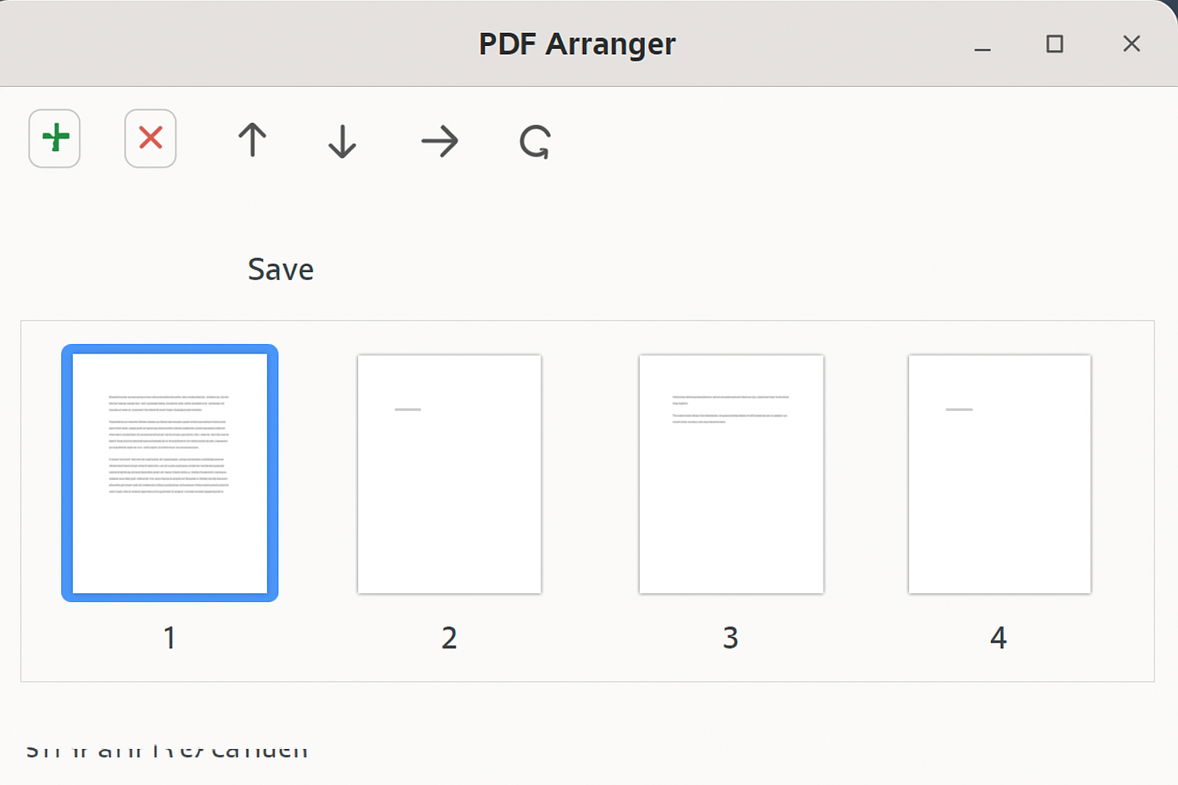
Task: Click the page number label 2
Action: pos(449,638)
